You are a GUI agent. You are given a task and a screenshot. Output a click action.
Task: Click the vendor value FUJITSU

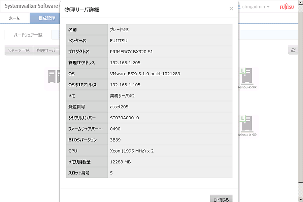tap(119, 41)
